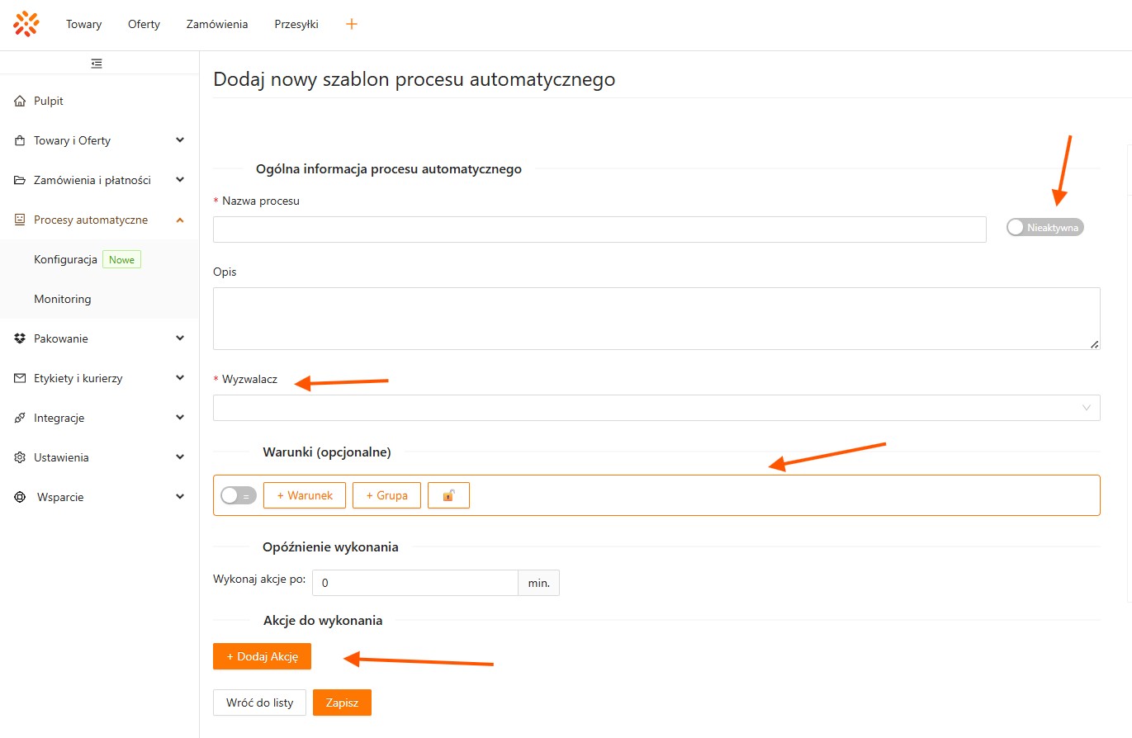Click the padlock icon in conditions box
This screenshot has height=738, width=1132.
(448, 495)
